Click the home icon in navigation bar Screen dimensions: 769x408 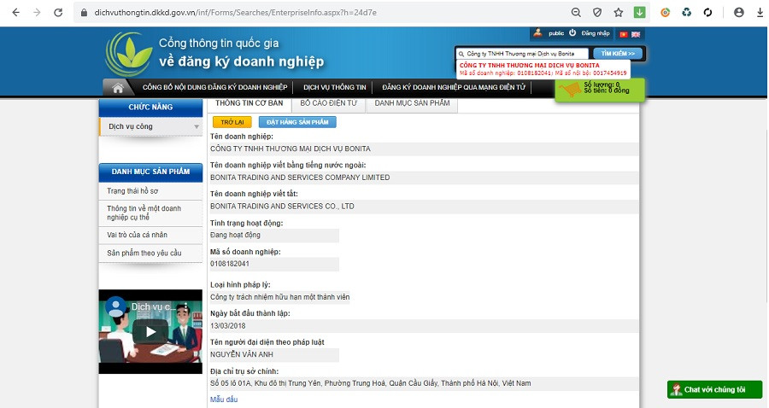coord(118,88)
